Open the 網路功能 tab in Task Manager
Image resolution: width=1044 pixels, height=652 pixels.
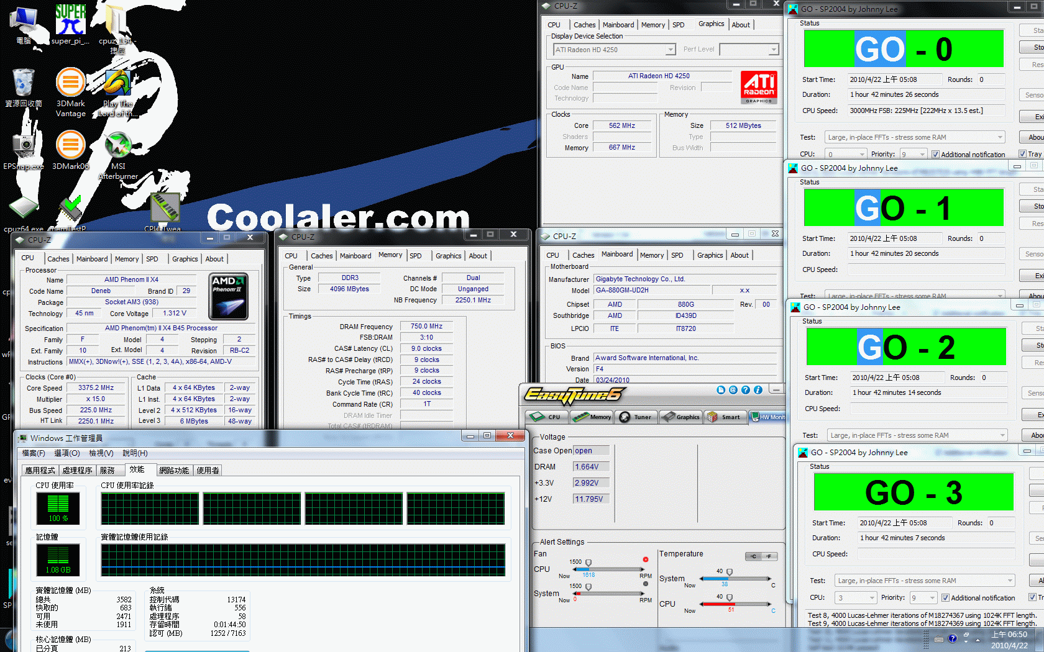point(174,471)
